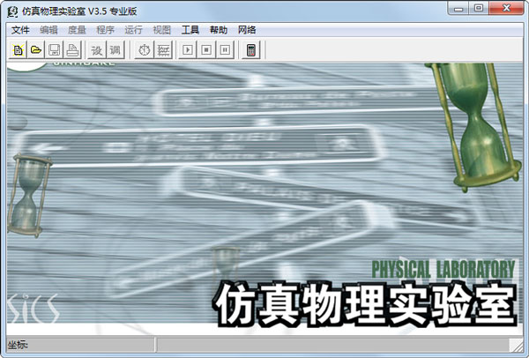
Task: Click the 设 settings toolbar button
Action: pos(97,50)
